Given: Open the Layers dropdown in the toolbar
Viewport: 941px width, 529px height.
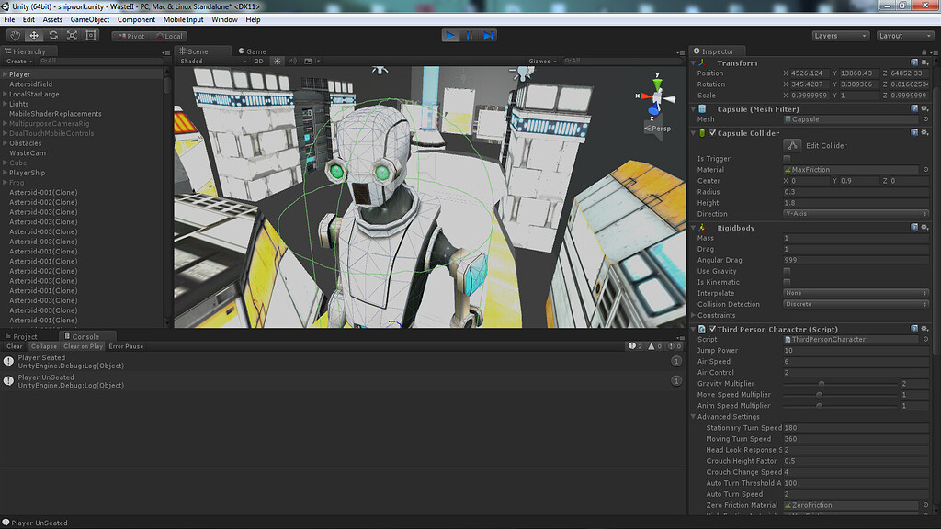Looking at the screenshot, I should (839, 35).
